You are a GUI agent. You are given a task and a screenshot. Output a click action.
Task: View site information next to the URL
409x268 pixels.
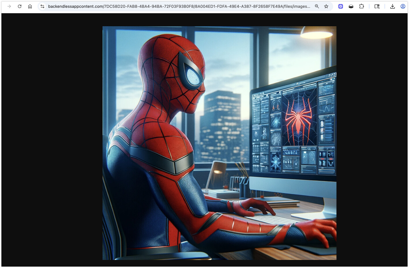[x=42, y=6]
